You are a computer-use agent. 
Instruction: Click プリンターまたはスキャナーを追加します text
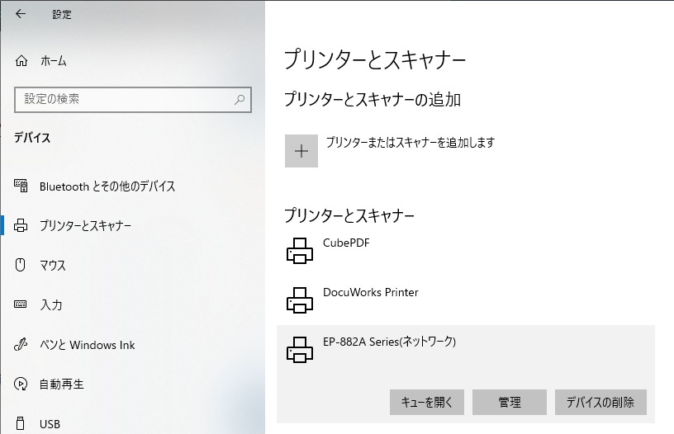point(411,142)
